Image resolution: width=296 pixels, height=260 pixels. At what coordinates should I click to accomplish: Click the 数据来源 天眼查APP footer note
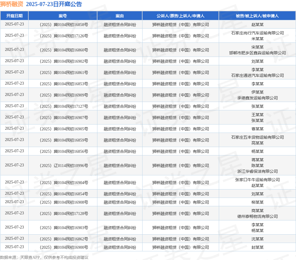[44, 257]
